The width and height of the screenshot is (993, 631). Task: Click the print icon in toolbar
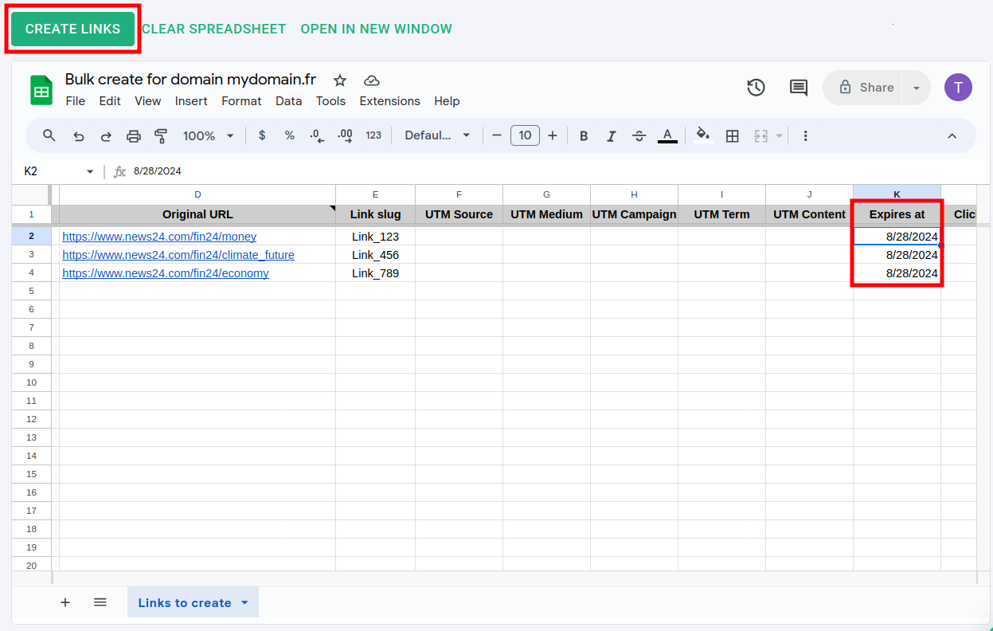tap(134, 136)
